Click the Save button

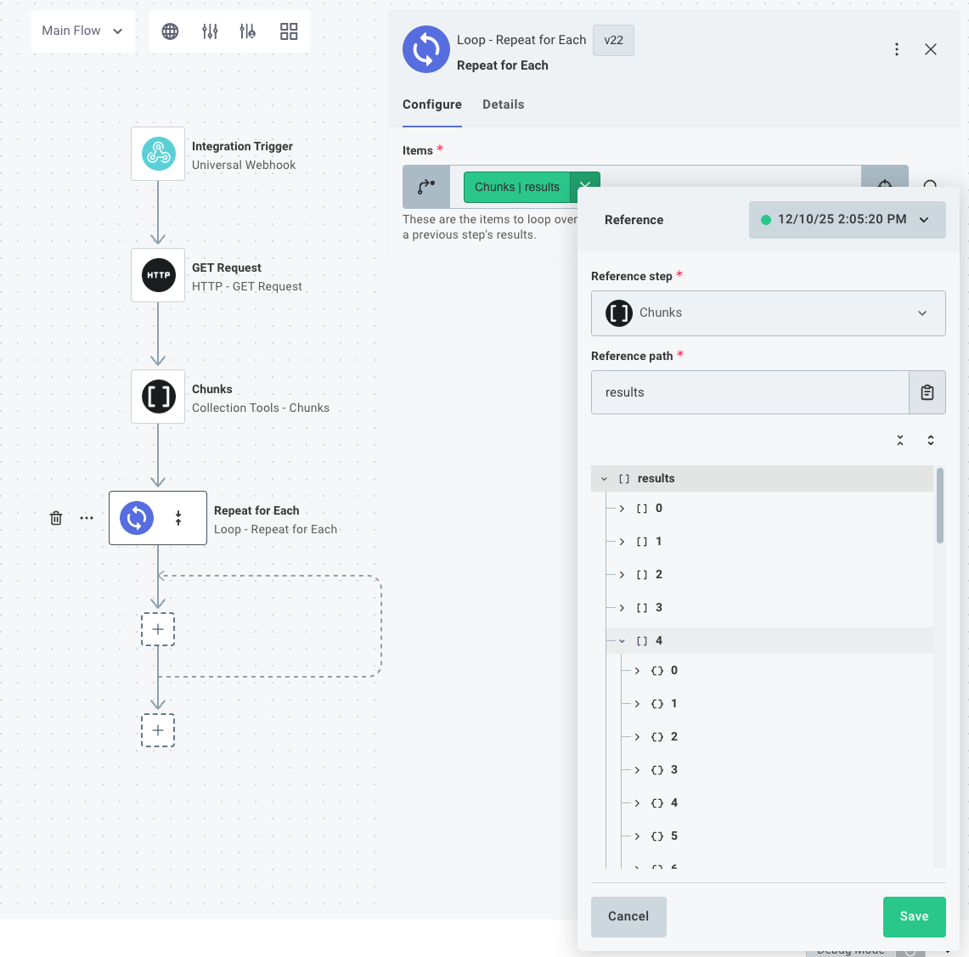pyautogui.click(x=914, y=916)
